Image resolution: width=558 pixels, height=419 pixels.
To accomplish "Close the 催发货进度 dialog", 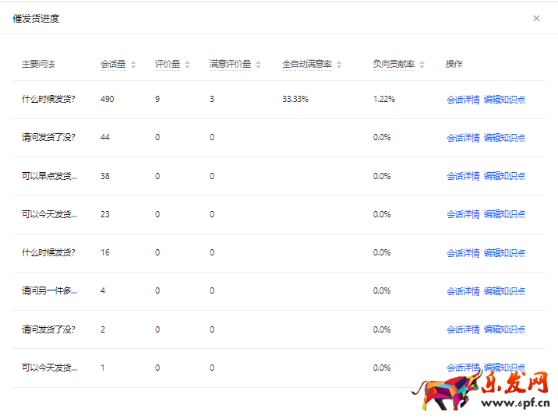I will (536, 19).
